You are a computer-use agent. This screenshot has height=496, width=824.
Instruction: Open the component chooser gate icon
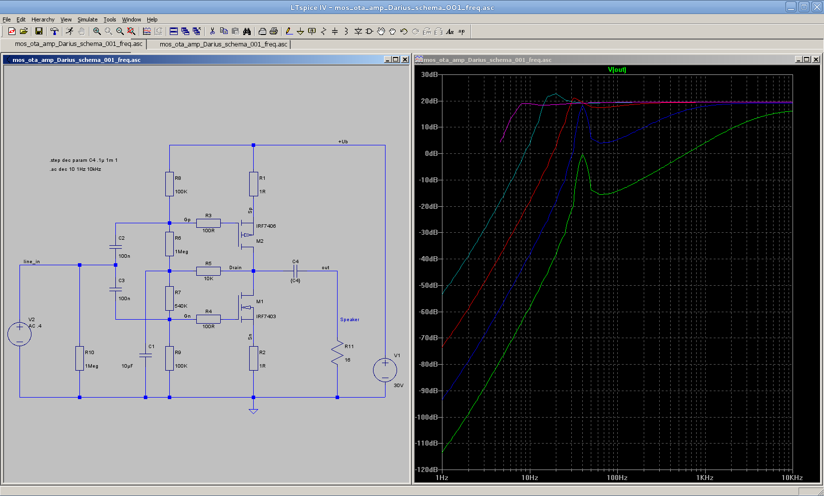click(370, 31)
